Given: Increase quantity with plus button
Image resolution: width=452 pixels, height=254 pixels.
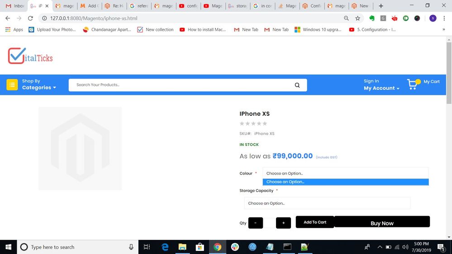Looking at the screenshot, I should point(283,223).
